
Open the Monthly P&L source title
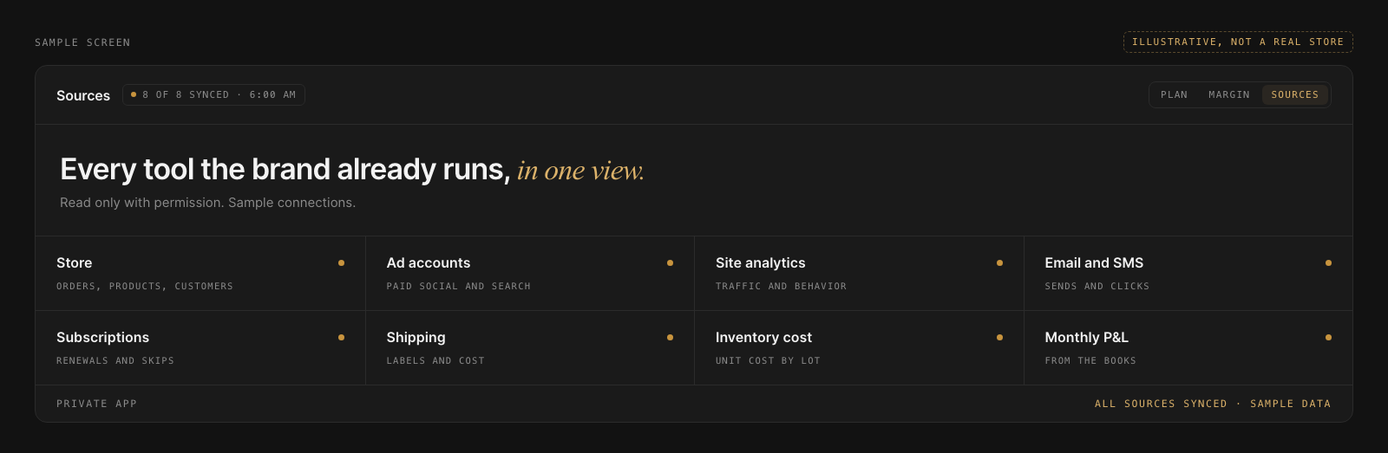1086,337
